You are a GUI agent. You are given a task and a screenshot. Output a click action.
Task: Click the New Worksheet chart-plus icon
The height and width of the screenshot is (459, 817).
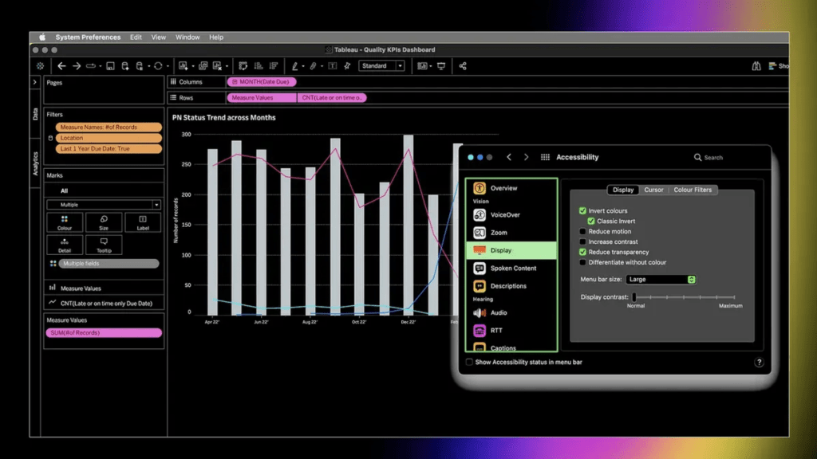coord(183,66)
